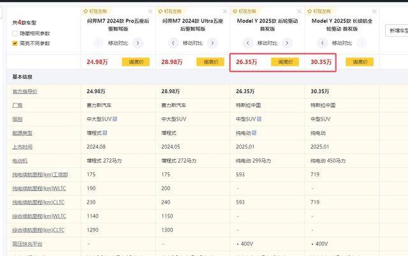Open the 电动机 parameter link

click(x=20, y=161)
